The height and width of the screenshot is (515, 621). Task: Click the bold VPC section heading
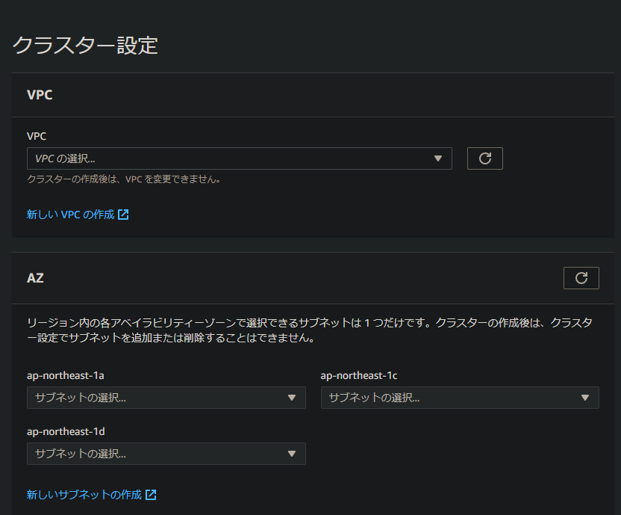point(40,95)
